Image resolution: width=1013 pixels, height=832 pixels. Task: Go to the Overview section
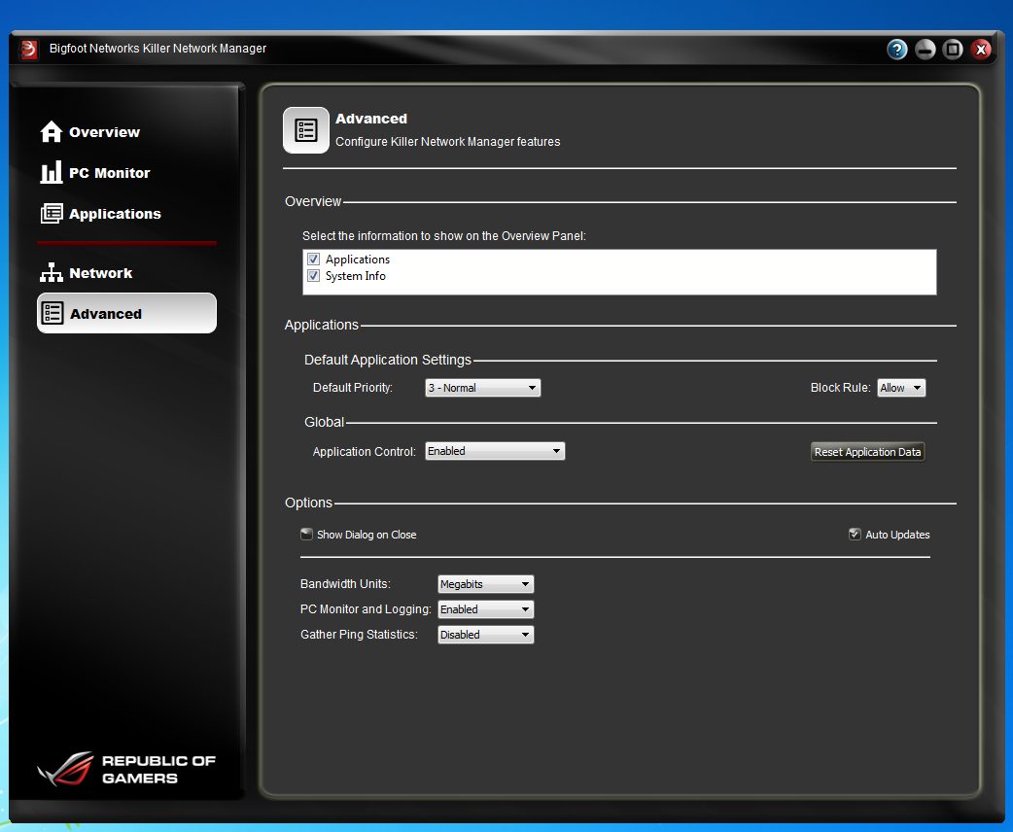coord(104,132)
